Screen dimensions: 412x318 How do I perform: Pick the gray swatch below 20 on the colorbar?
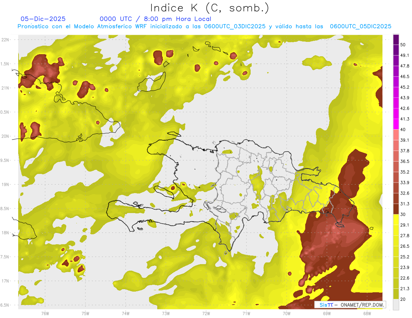(x=396, y=305)
